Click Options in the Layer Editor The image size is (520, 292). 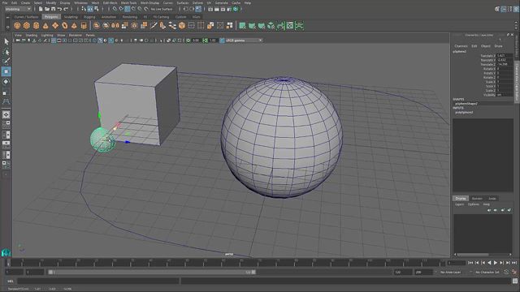pyautogui.click(x=473, y=204)
